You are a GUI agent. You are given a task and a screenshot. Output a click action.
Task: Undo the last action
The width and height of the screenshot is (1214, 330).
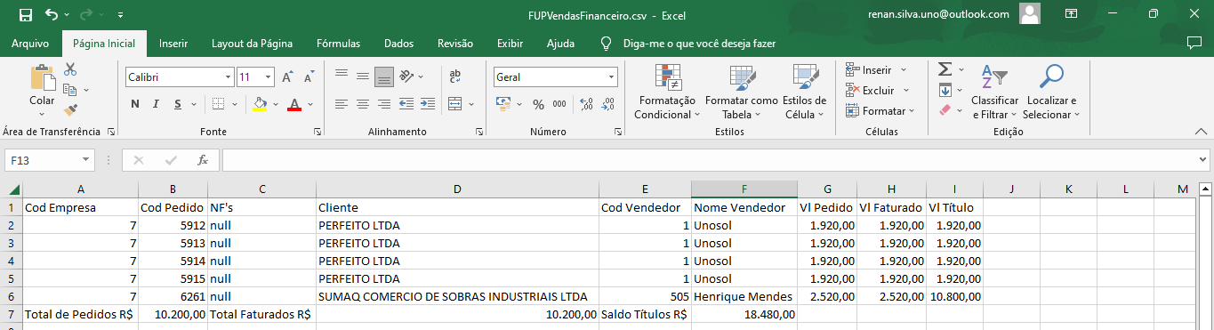(52, 15)
